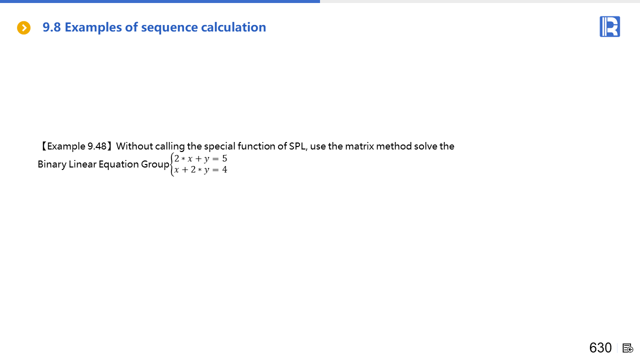Click the word "SPL" in the example
Viewport: 640px width, 360px height.
point(297,146)
